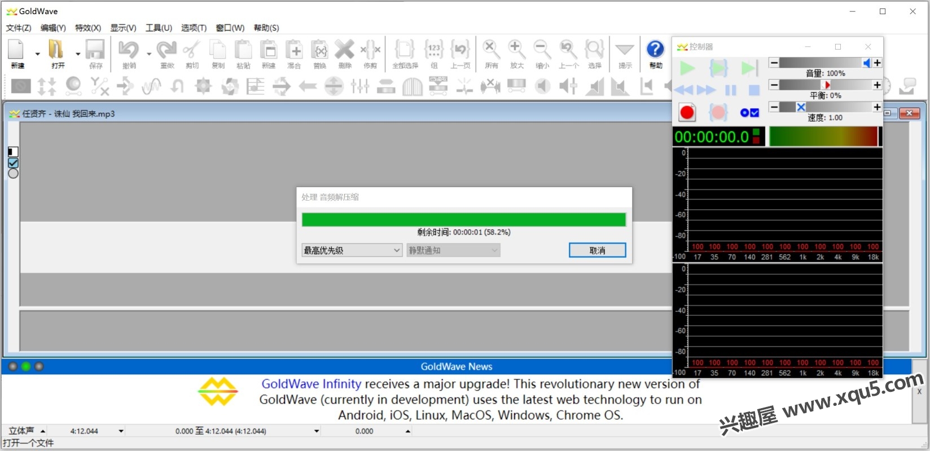Expand the arrow next to 4:12.044 length
The image size is (930, 451).
tap(121, 431)
